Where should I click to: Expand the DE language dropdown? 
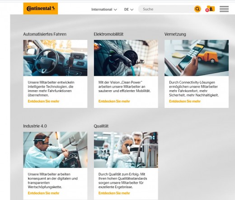(x=129, y=10)
